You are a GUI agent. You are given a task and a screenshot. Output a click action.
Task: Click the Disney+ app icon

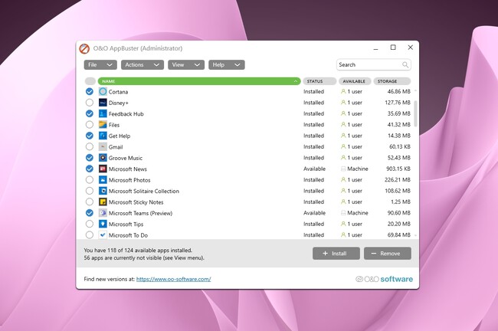point(103,103)
